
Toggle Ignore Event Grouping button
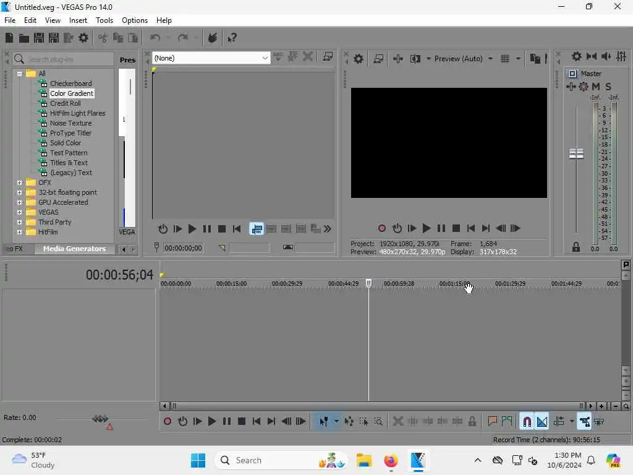599,422
